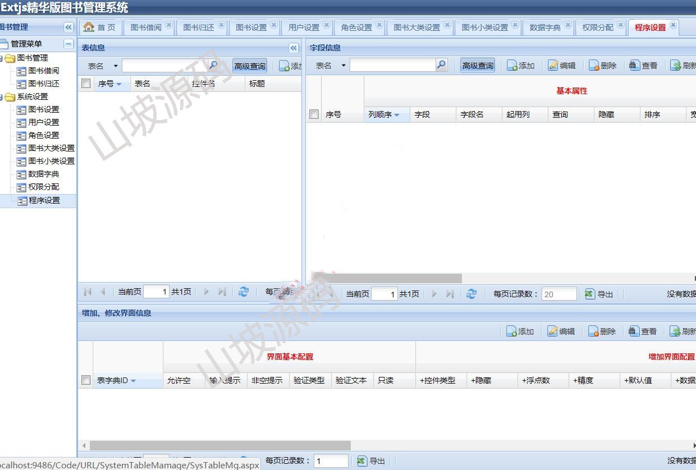The height and width of the screenshot is (470, 696).
Task: Refresh the 表信息 grid paging toolbar
Action: pyautogui.click(x=244, y=292)
